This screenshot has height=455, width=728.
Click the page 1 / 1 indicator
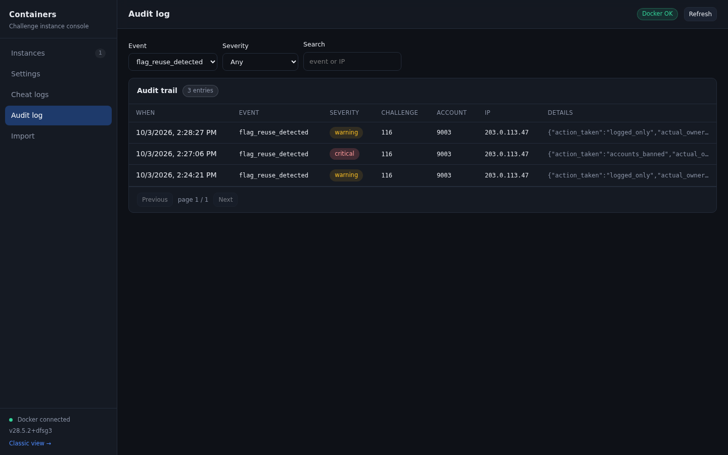(193, 200)
